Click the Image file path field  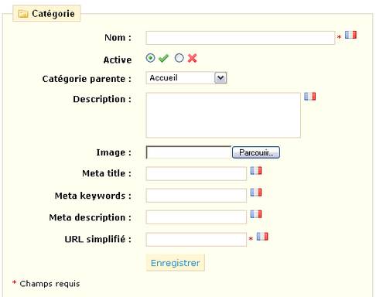pyautogui.click(x=189, y=152)
